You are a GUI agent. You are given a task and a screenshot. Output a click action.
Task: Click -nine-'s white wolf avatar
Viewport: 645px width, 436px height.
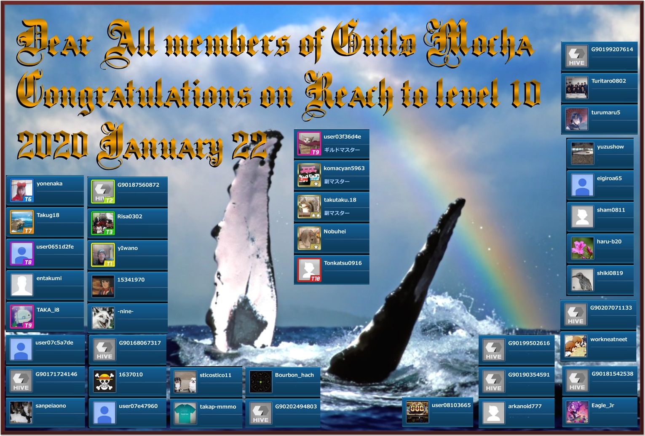click(x=103, y=318)
